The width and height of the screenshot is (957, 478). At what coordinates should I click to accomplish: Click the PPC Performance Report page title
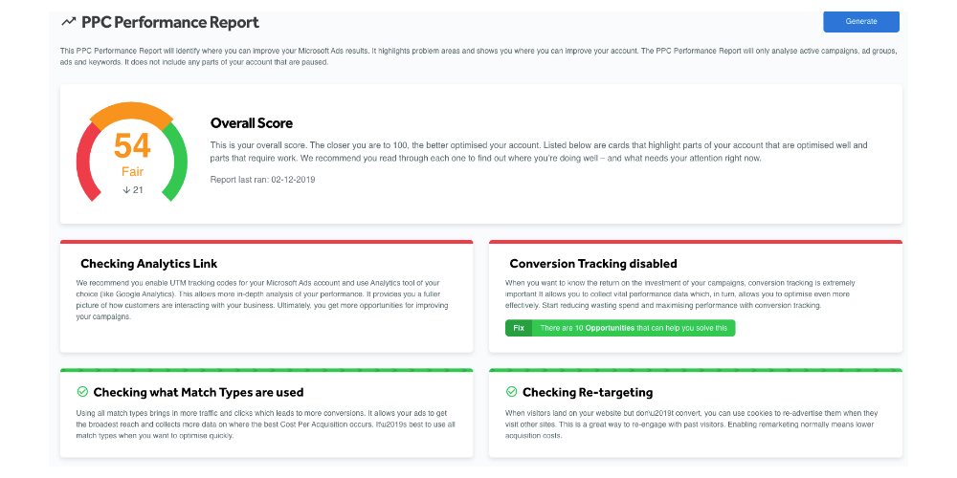(170, 23)
